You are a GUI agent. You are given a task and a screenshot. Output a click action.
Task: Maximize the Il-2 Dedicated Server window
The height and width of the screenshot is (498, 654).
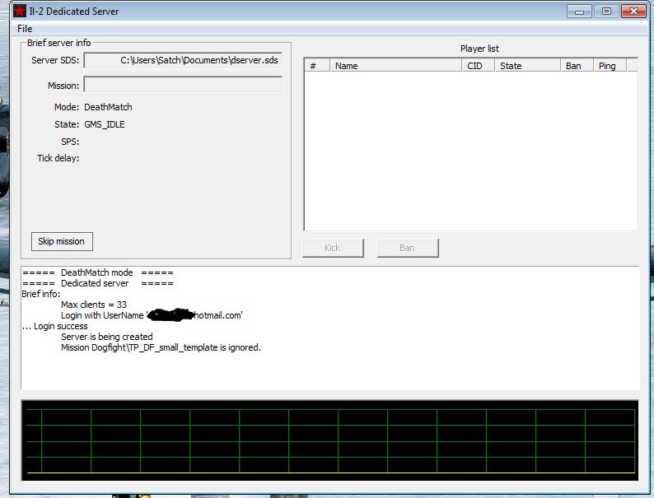coord(606,12)
